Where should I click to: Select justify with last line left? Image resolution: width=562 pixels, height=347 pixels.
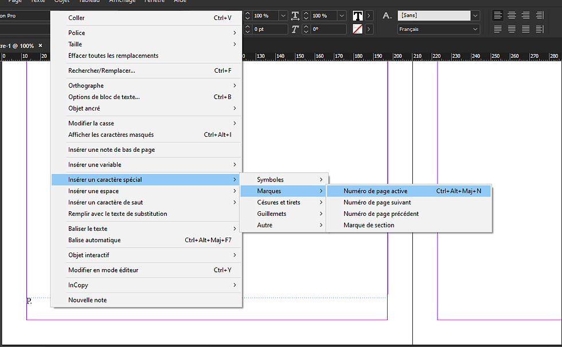click(x=498, y=29)
